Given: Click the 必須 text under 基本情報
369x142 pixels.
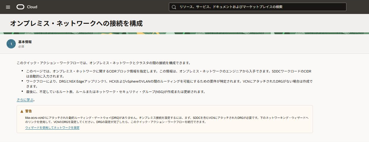Looking at the screenshot, I should [21, 47].
